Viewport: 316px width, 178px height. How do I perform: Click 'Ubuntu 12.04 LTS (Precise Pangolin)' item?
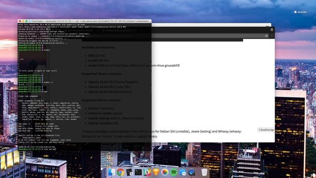[113, 82]
